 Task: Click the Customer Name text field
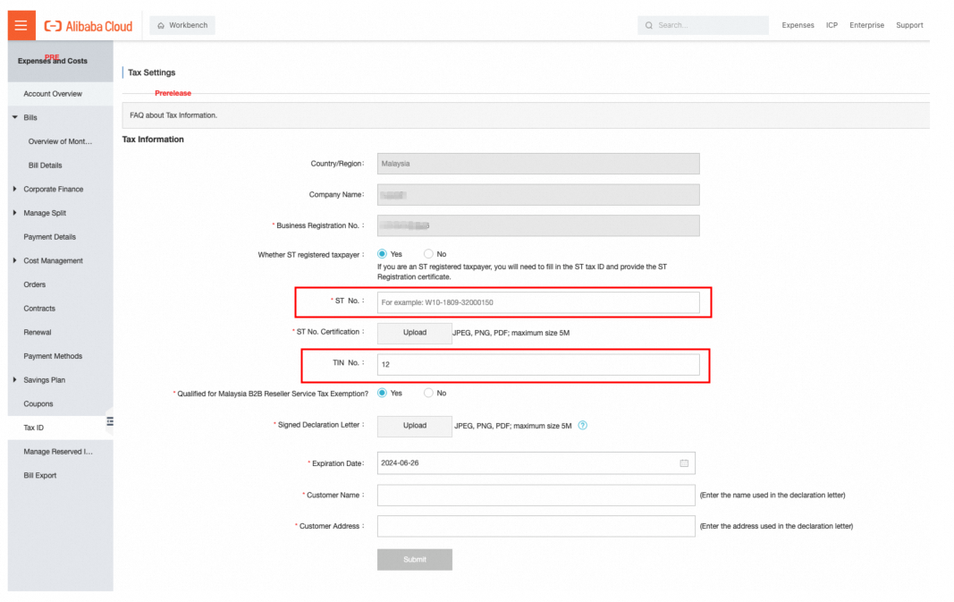coord(536,496)
